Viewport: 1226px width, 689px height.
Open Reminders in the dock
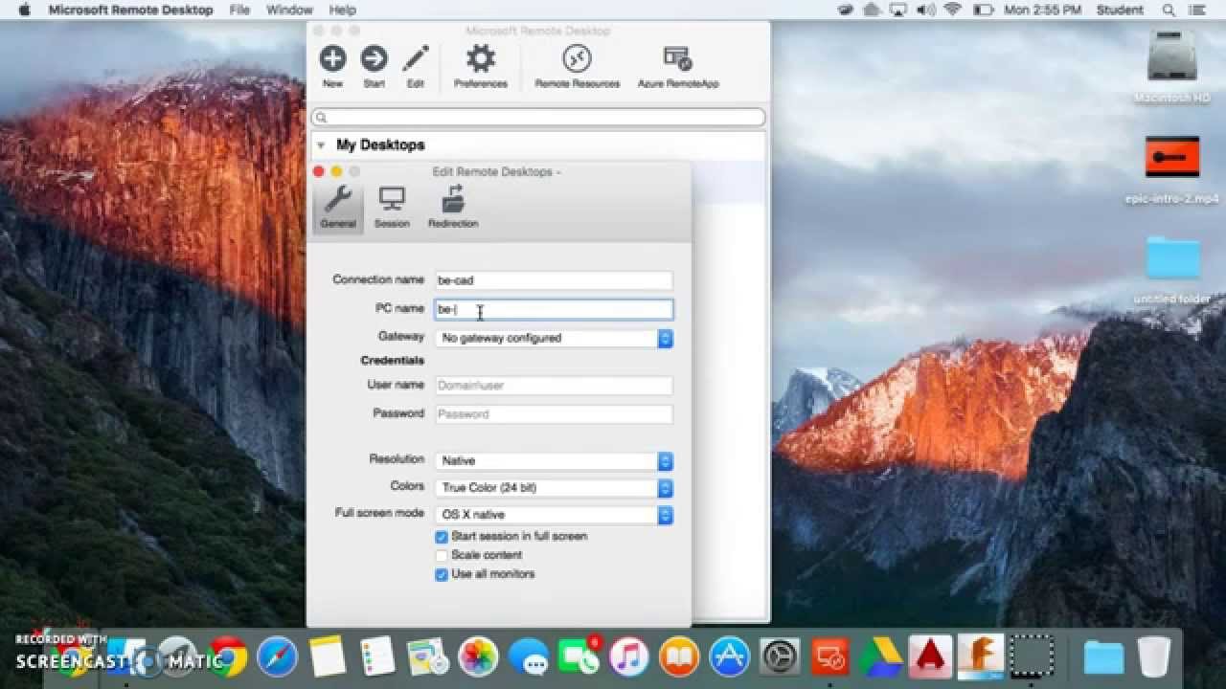(377, 656)
